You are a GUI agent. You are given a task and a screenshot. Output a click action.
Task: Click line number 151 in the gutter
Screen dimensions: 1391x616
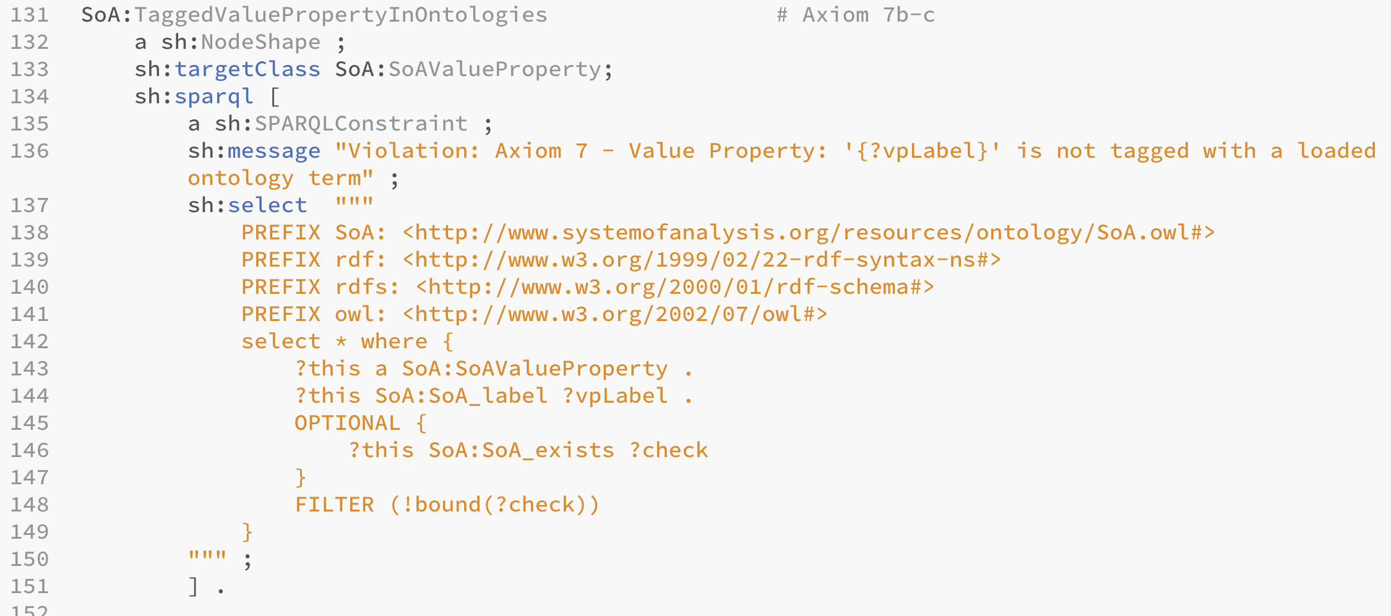pyautogui.click(x=30, y=586)
